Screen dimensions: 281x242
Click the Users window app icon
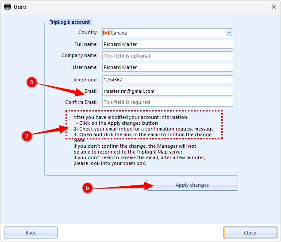click(x=8, y=7)
